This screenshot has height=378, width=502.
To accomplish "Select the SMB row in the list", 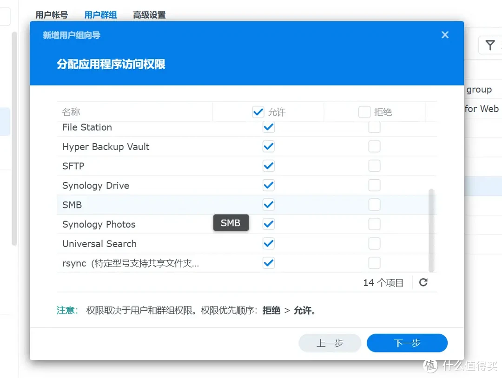I will pos(139,204).
